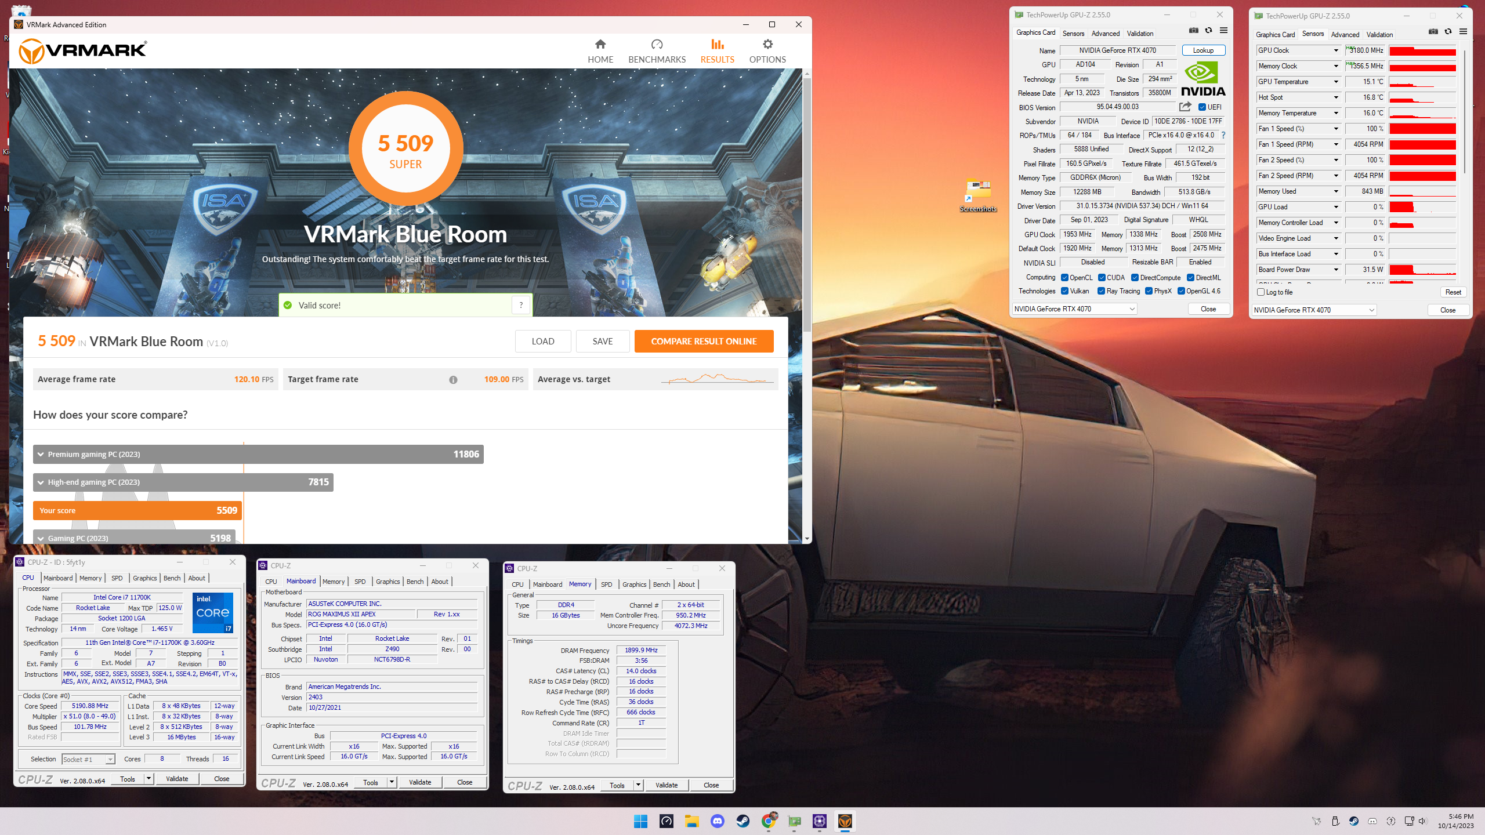Click the Average vs. target graph
Viewport: 1485px width, 835px height.
click(718, 379)
